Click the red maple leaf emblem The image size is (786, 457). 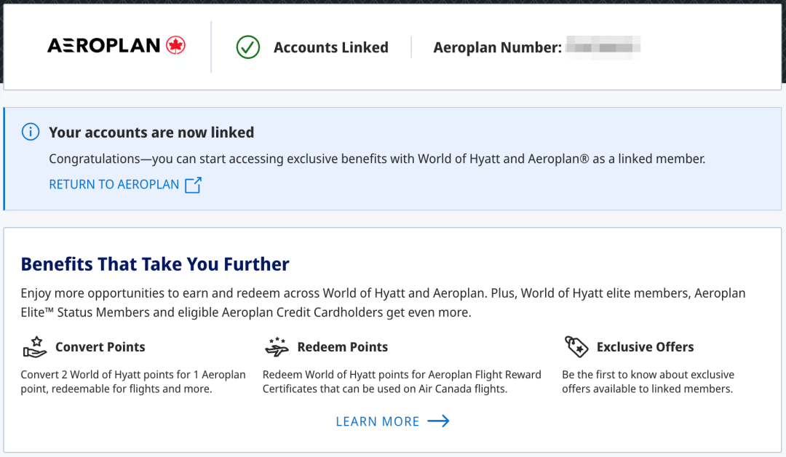coord(176,46)
